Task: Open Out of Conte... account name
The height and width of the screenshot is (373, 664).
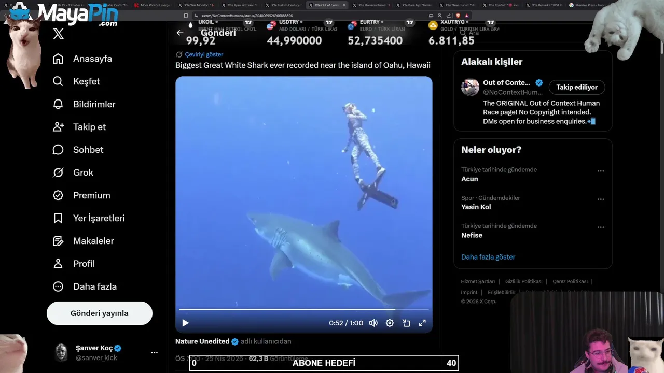Action: click(x=506, y=82)
